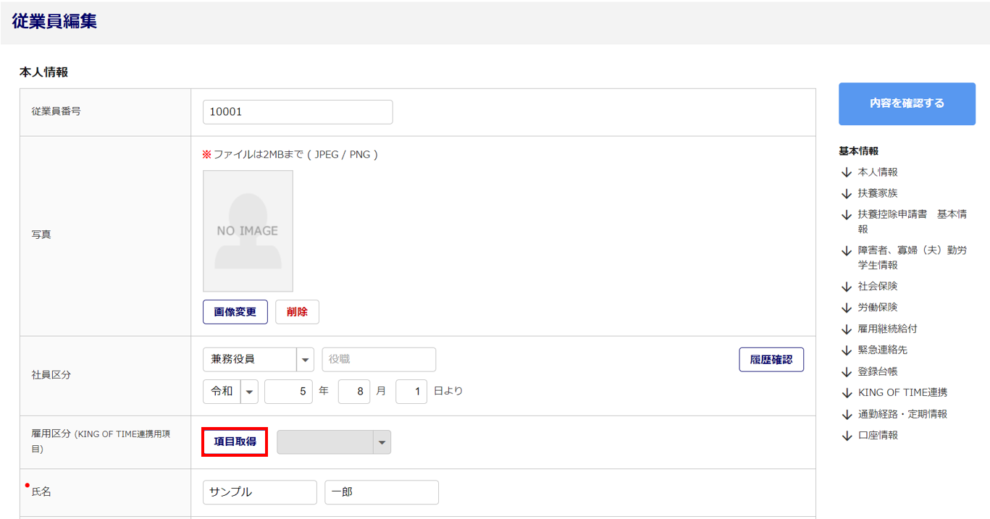Open the 令和 era dropdown

pos(230,392)
